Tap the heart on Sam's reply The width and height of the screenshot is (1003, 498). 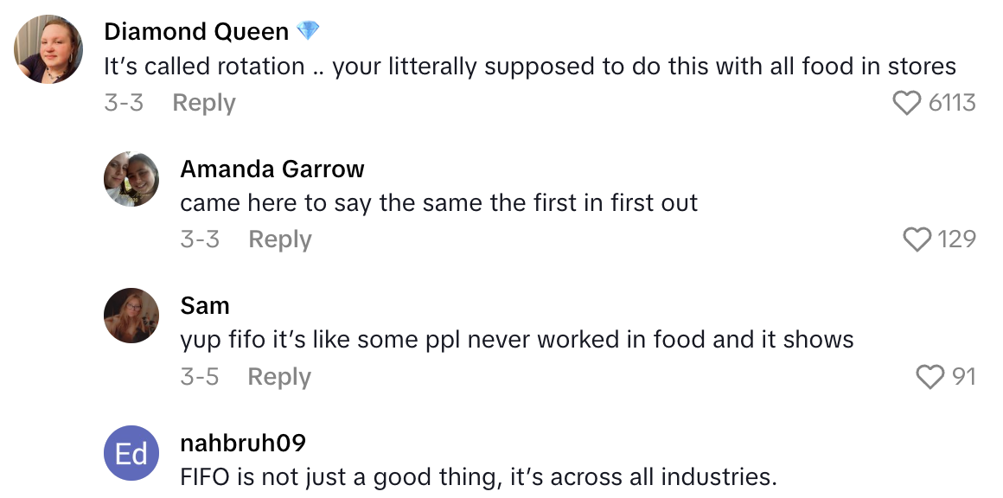click(x=930, y=377)
